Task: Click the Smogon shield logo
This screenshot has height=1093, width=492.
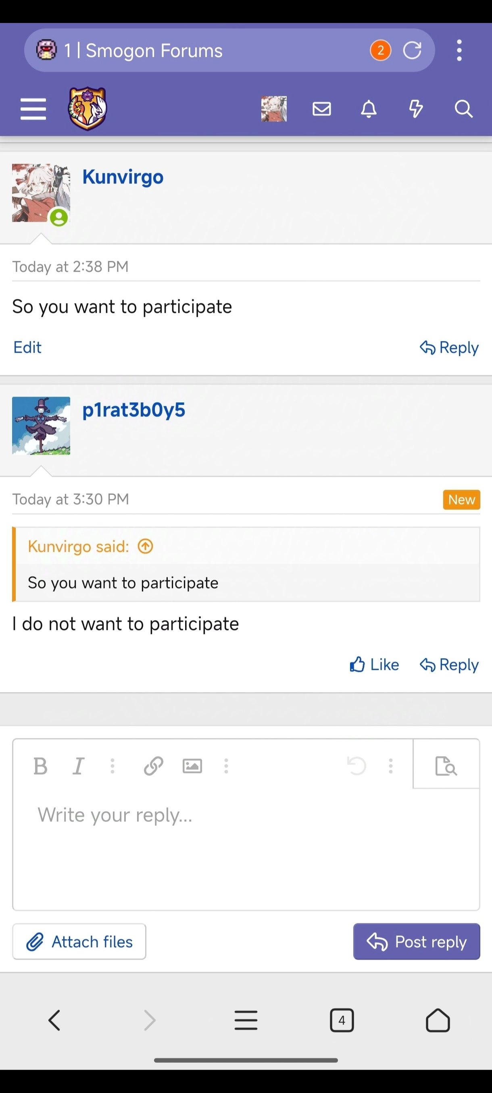Action: pyautogui.click(x=88, y=109)
